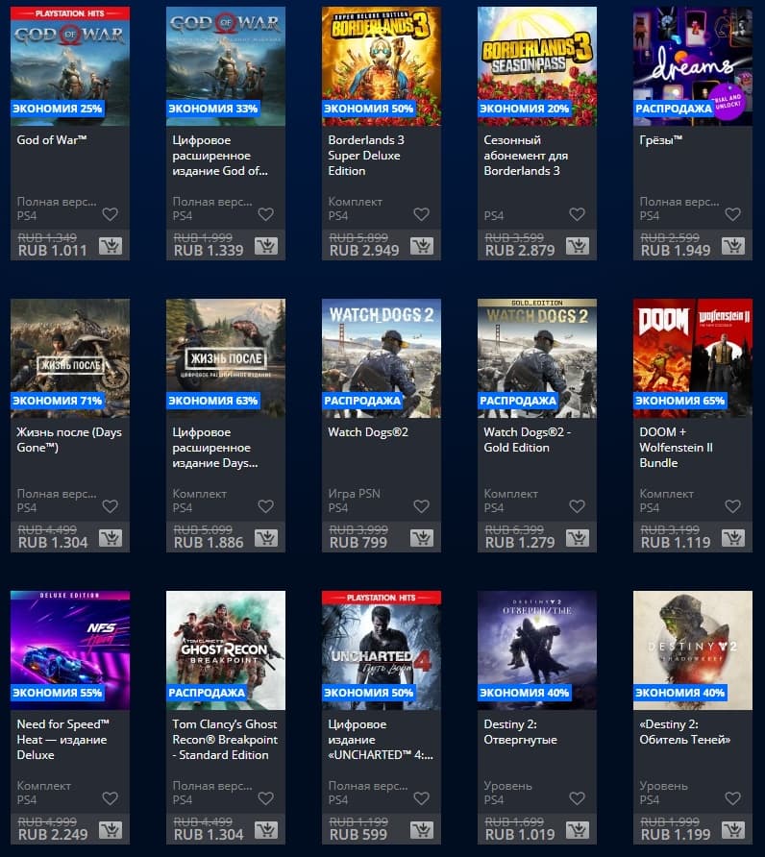
Task: Toggle heart for Watch Dogs®2 Игра PSN
Action: (x=421, y=506)
